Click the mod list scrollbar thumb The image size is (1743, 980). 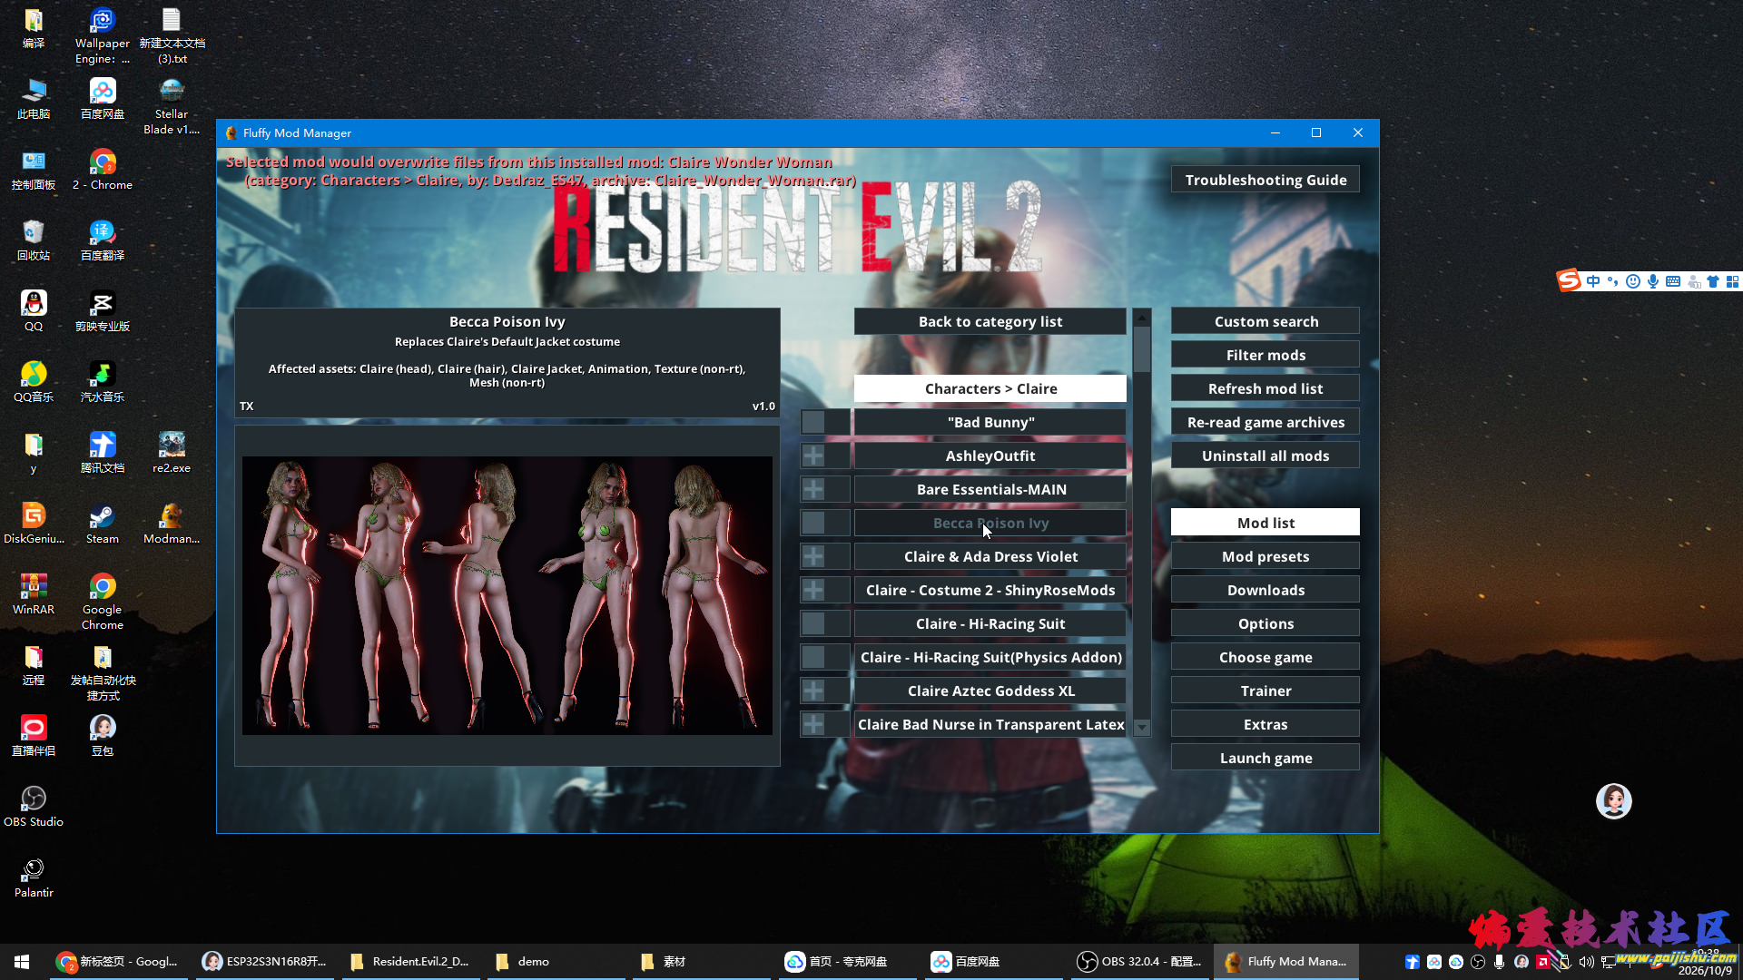click(x=1142, y=349)
